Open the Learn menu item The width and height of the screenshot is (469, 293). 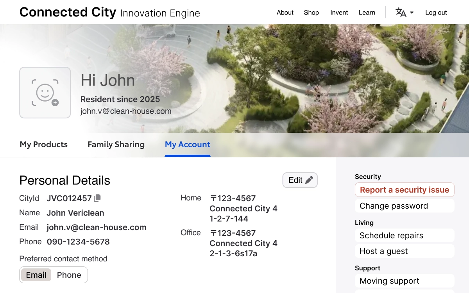[x=367, y=13]
